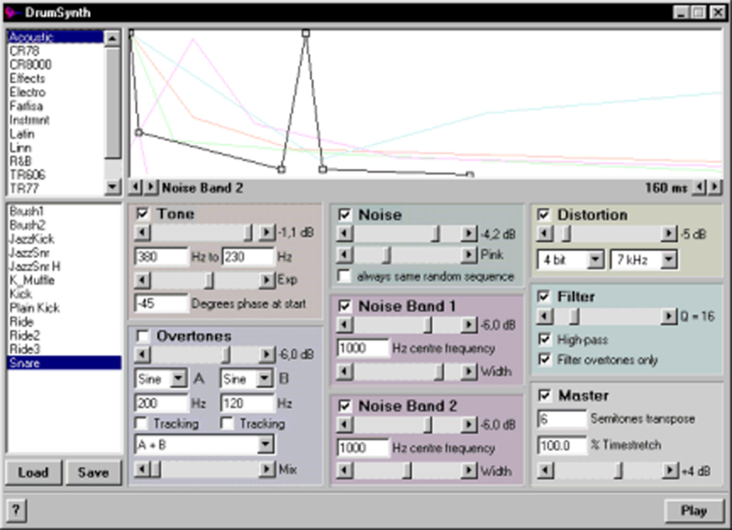Toggle the Noise section checkbox
The image size is (732, 530).
click(x=345, y=214)
